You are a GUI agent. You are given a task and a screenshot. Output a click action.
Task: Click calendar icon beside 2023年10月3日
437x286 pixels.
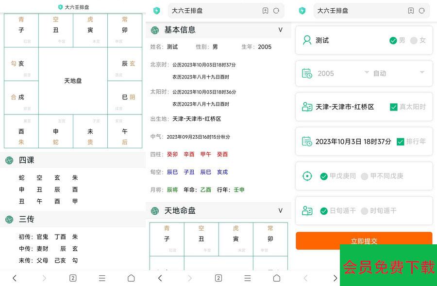pyautogui.click(x=307, y=142)
